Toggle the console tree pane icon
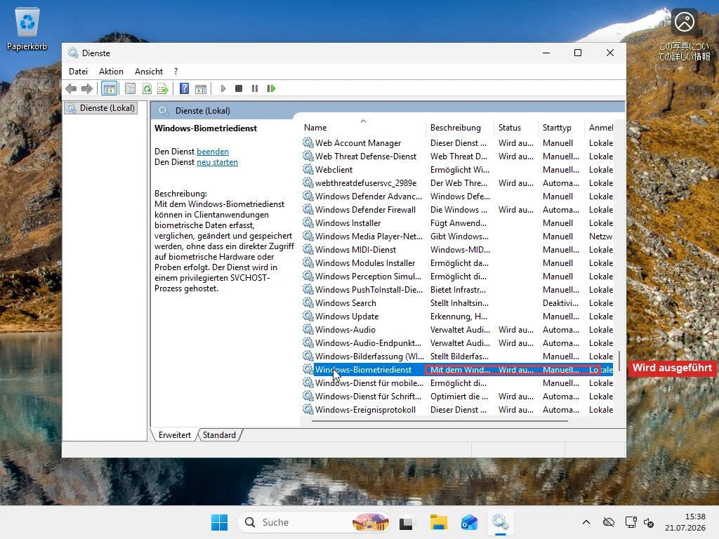Image resolution: width=719 pixels, height=539 pixels. tap(109, 88)
